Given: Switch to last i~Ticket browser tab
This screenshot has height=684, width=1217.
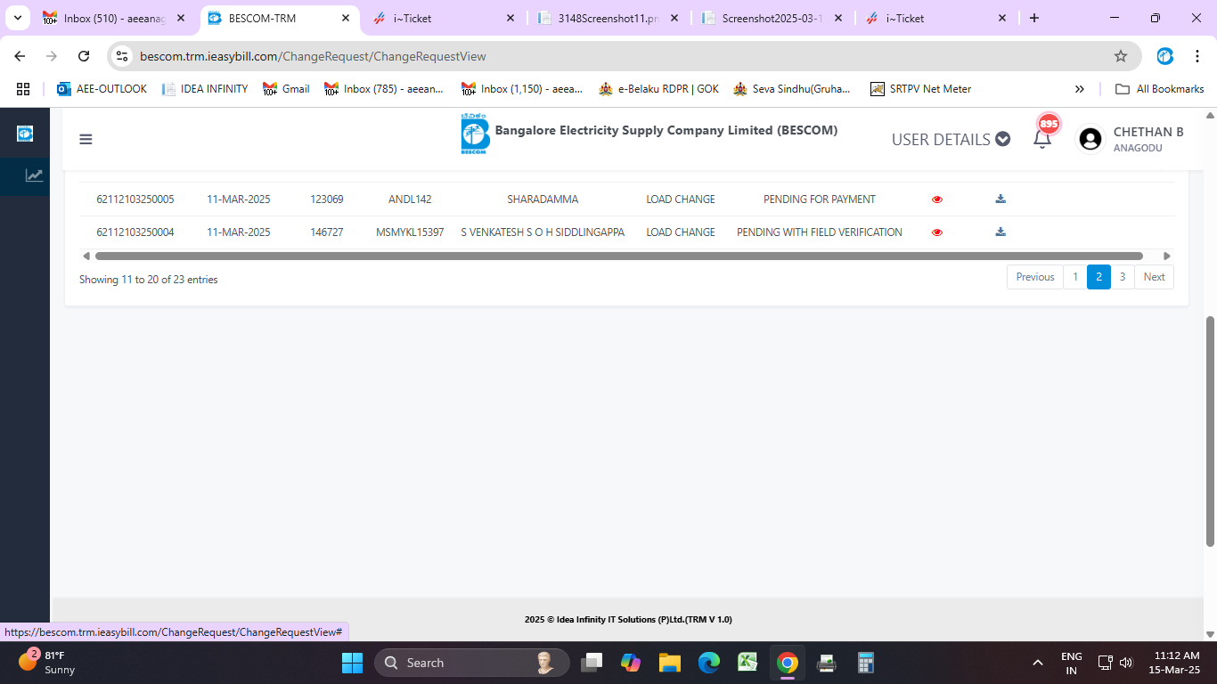Looking at the screenshot, I should pyautogui.click(x=935, y=18).
